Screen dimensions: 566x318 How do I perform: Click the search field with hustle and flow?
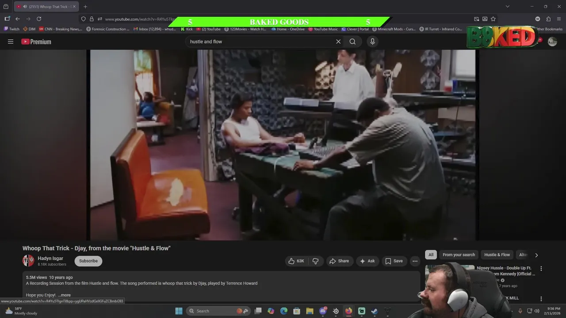[x=261, y=42]
